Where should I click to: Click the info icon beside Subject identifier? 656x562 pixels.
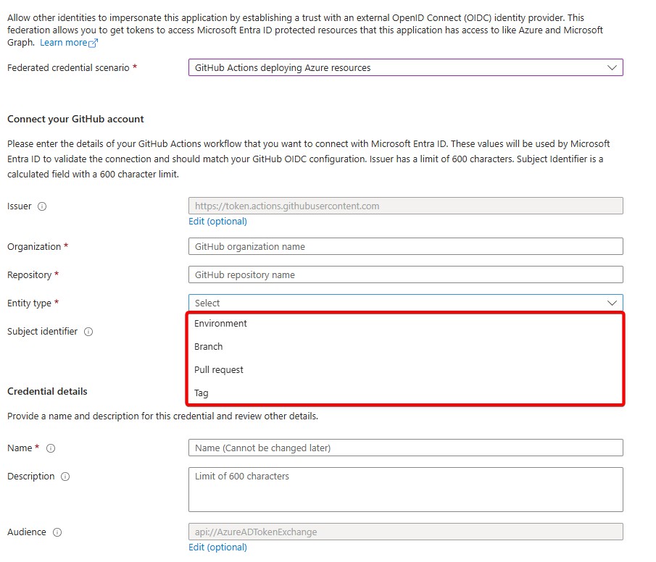(x=88, y=332)
